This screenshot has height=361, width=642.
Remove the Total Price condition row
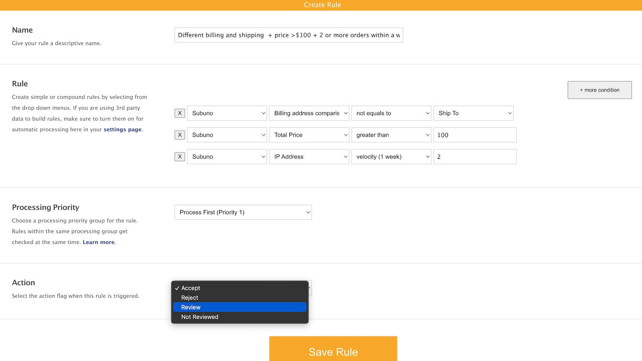[179, 135]
